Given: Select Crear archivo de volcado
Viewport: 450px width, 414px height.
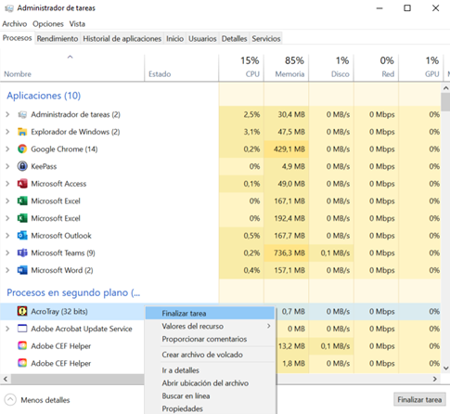Looking at the screenshot, I should click(210, 355).
